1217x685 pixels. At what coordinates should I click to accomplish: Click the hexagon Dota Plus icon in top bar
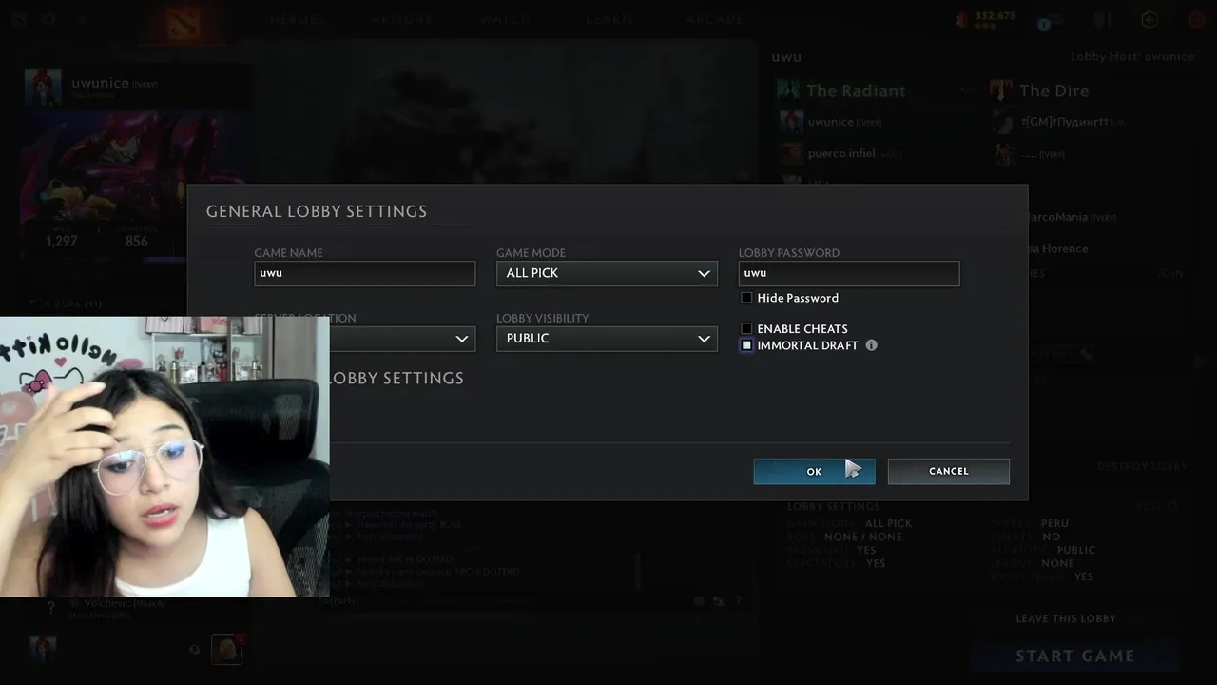(x=1149, y=19)
